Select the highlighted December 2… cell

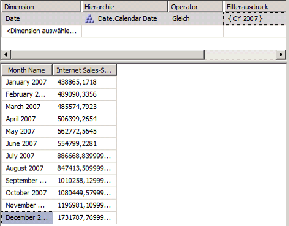(x=27, y=217)
